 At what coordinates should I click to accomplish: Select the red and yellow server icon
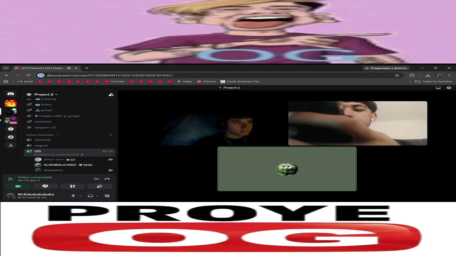tap(11, 103)
